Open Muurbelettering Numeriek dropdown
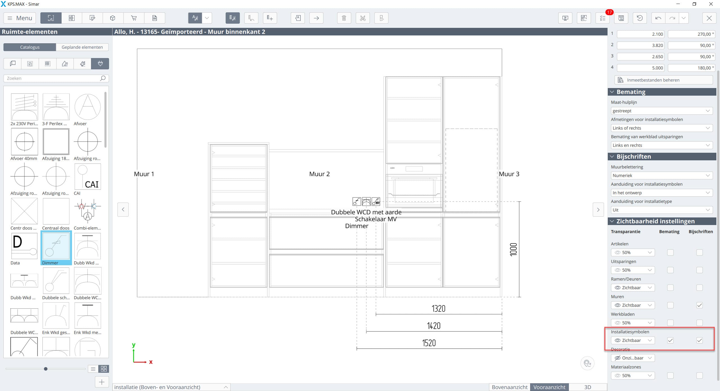The image size is (720, 391). (x=661, y=176)
